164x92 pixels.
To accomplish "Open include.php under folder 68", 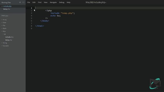I will pos(9,37).
